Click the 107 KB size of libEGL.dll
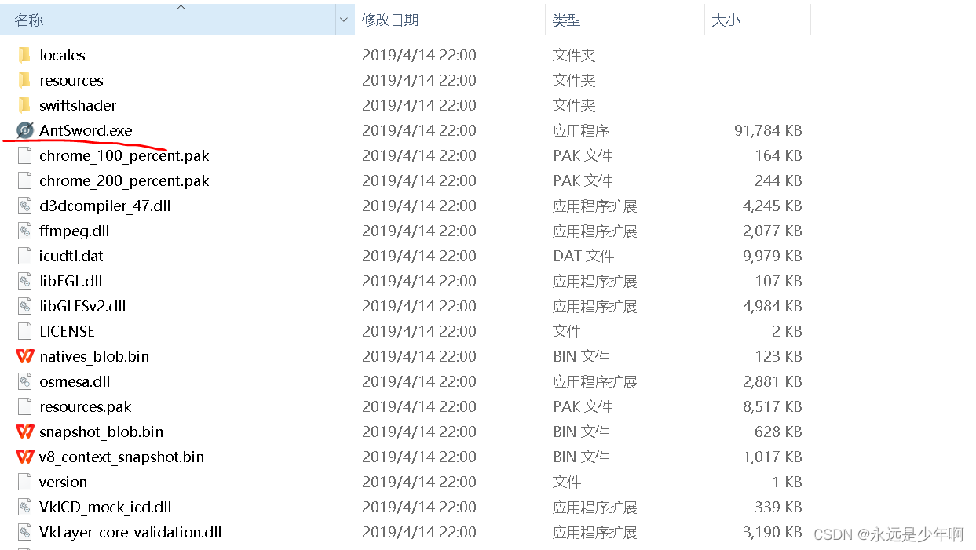The image size is (976, 550). click(778, 281)
